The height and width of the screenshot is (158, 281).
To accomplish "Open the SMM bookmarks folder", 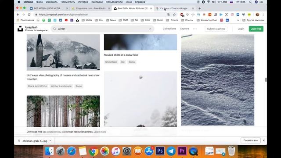I will tap(123, 20).
